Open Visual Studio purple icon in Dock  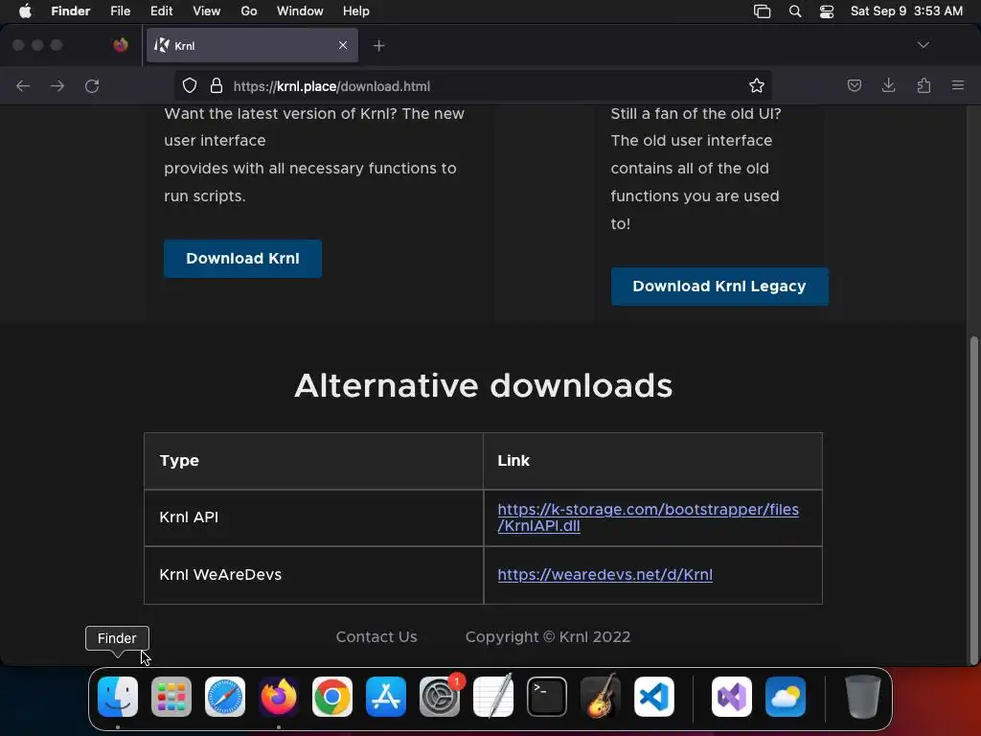pos(732,697)
